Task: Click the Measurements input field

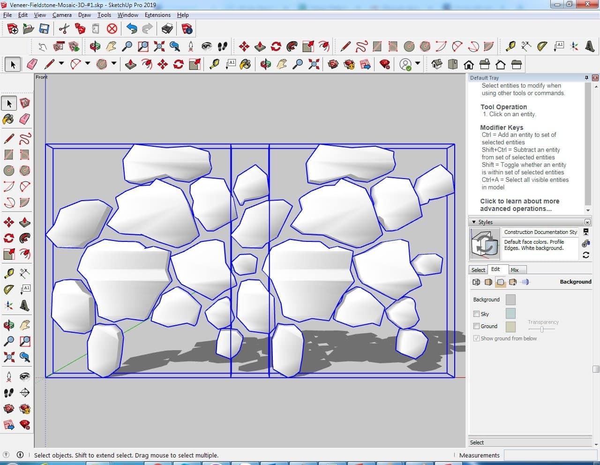Action: 549,455
